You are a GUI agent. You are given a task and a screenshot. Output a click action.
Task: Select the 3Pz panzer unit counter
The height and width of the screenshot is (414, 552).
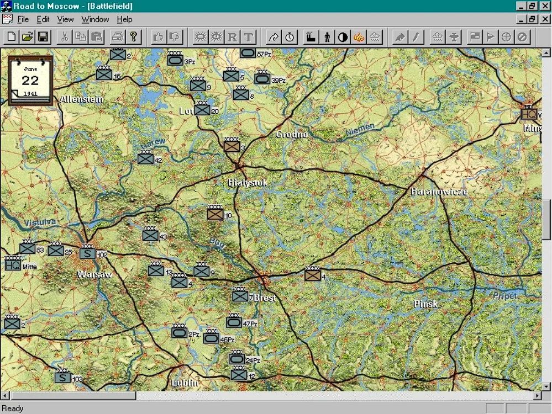click(x=175, y=59)
